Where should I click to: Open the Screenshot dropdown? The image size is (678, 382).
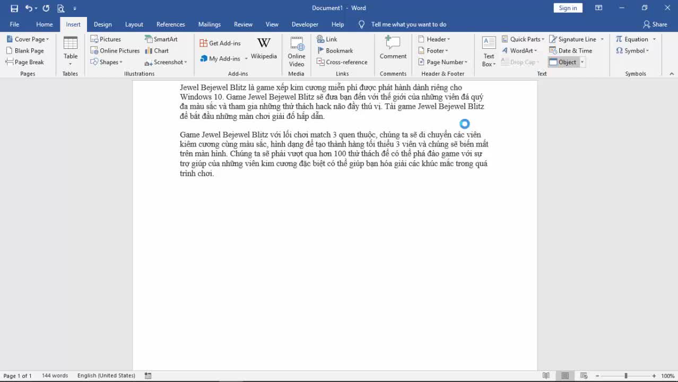click(166, 62)
